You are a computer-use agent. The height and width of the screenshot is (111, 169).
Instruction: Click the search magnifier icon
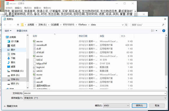[x=163, y=25]
